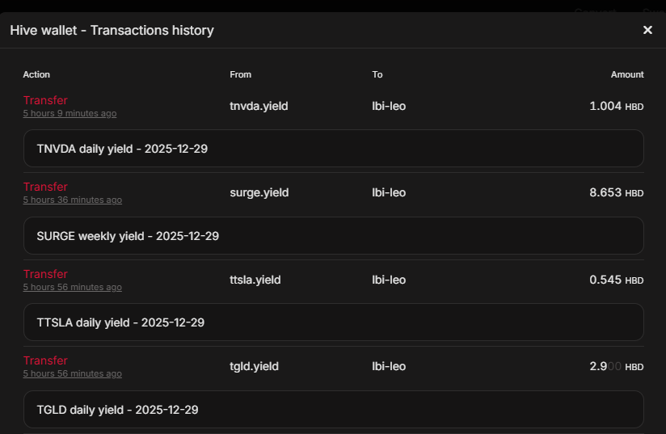Open the Transfer link for tgld.yield

(x=45, y=360)
